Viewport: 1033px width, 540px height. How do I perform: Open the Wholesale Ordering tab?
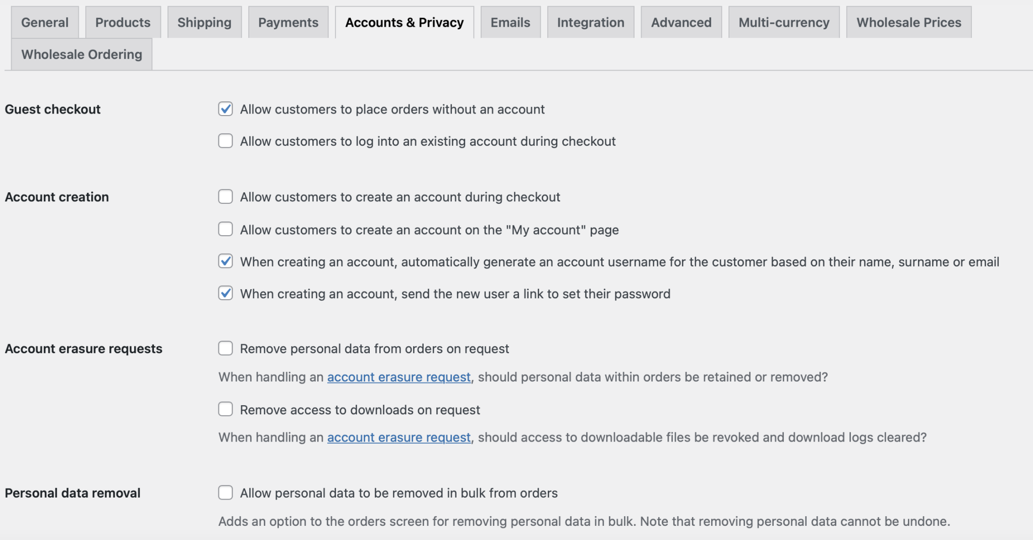tap(81, 55)
